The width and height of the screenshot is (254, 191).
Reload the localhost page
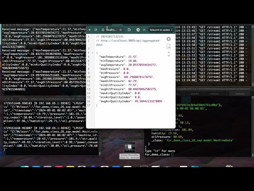tap(96, 30)
